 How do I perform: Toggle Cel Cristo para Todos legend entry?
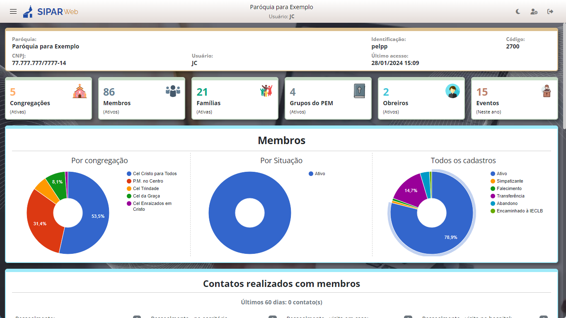tap(155, 174)
